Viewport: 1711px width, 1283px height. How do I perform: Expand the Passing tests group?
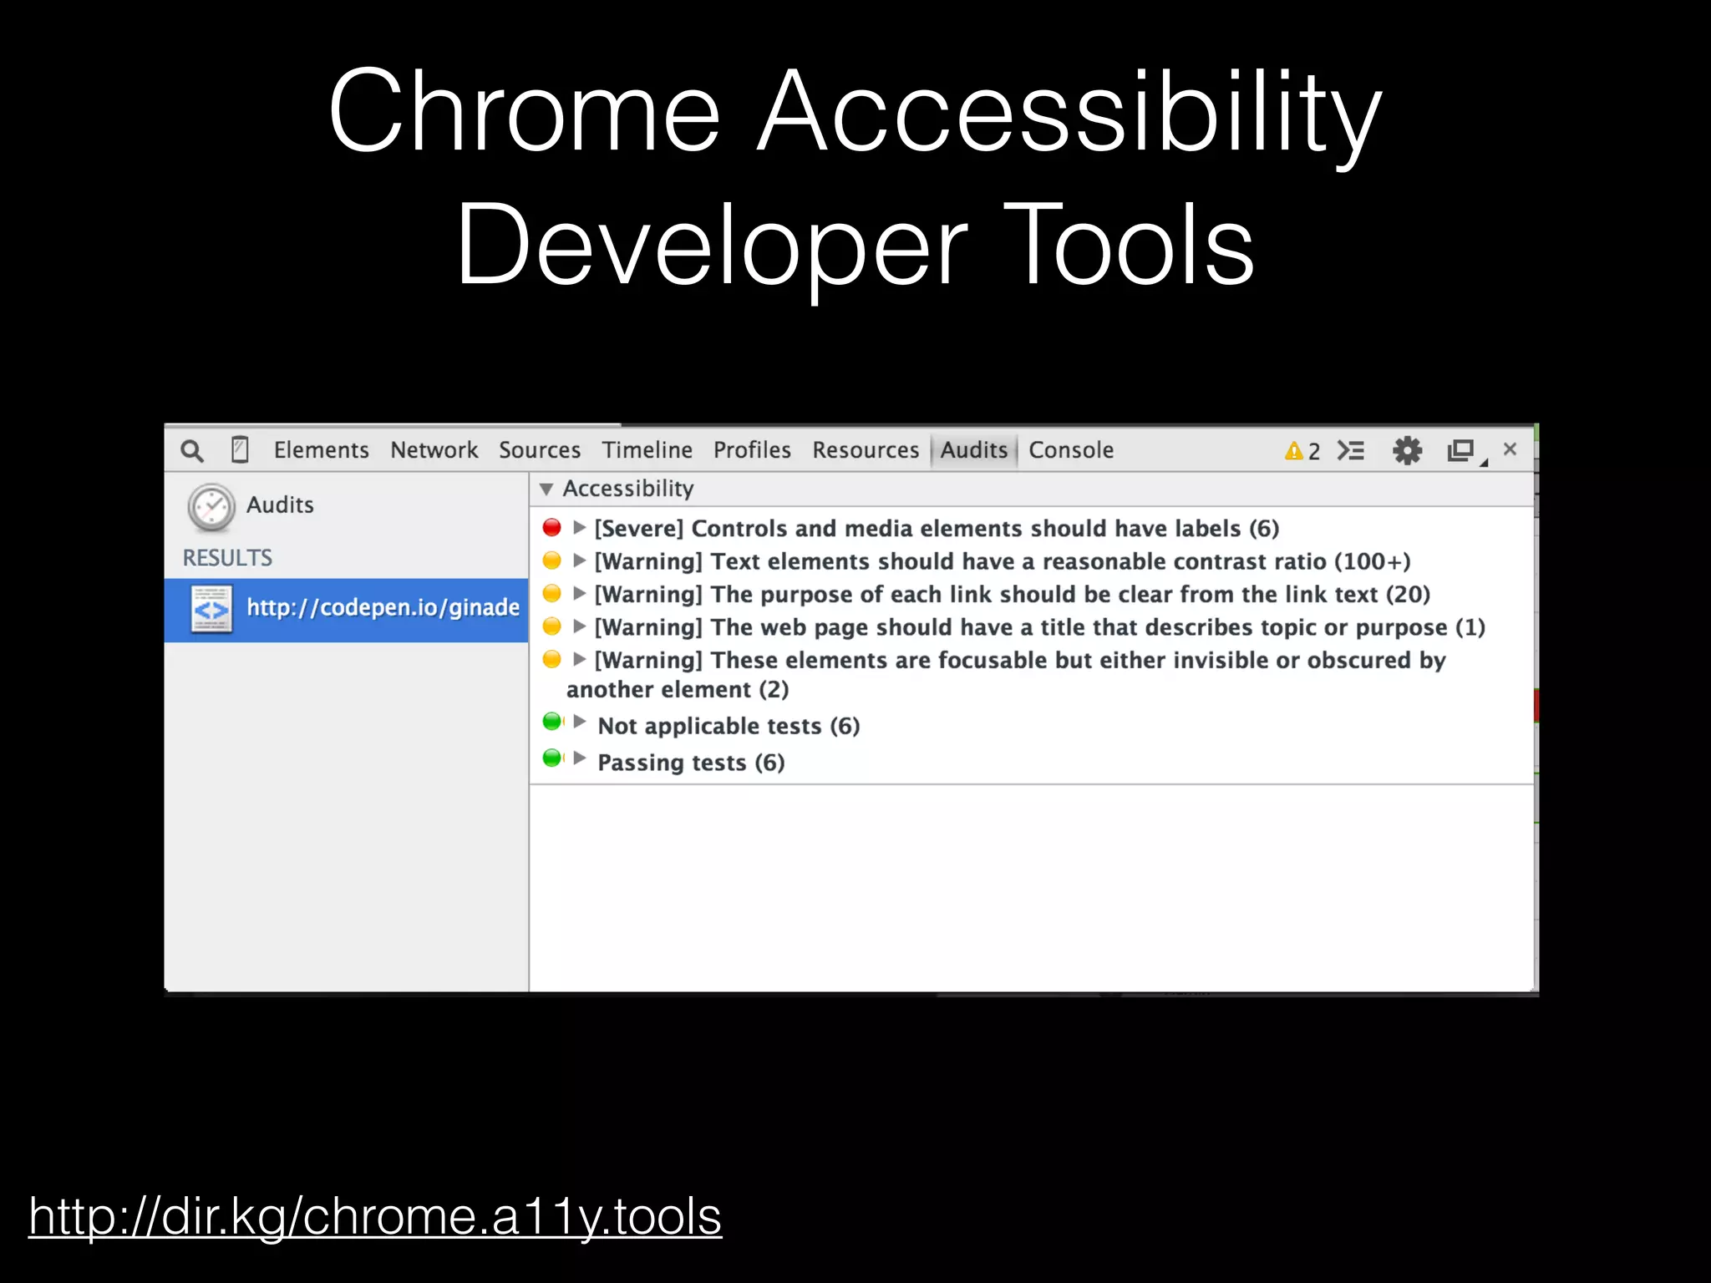pos(580,758)
